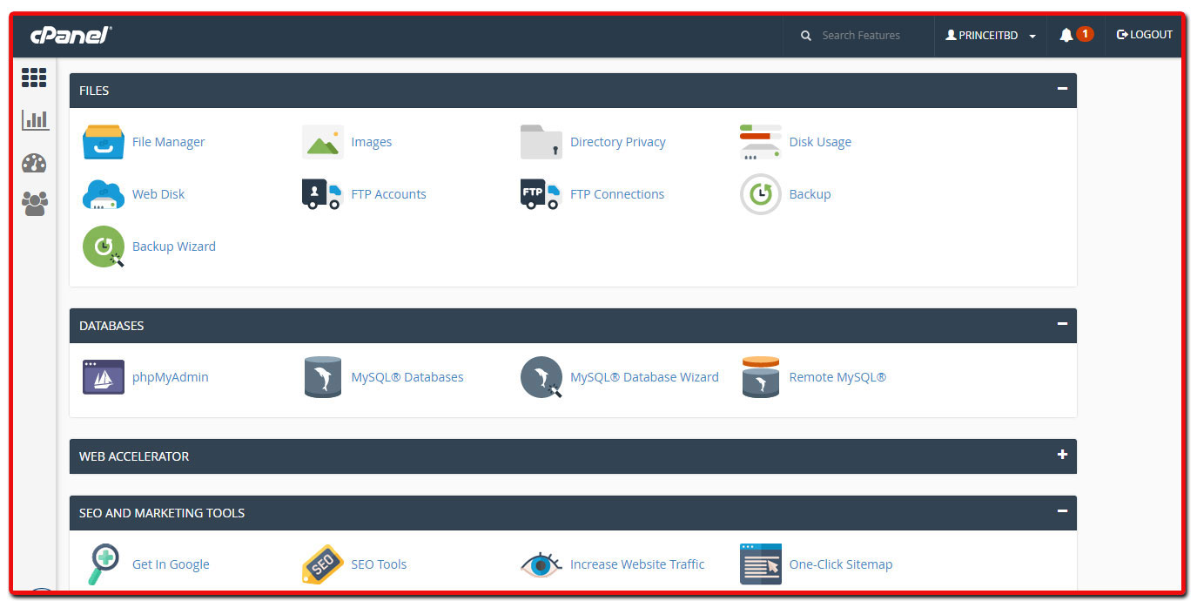Click the WEB ACCELERATOR header title

point(134,456)
